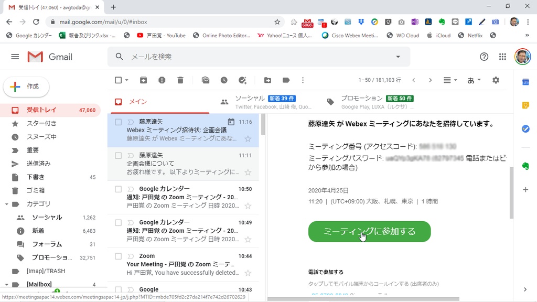Click email list vertical scrollbar thumb
This screenshot has height=302, width=537.
tap(263, 124)
